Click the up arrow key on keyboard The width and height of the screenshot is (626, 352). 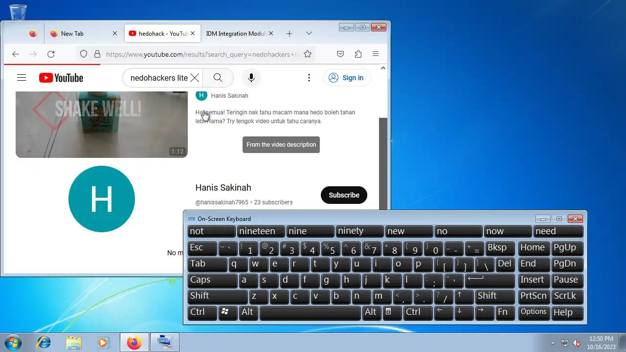[464, 296]
